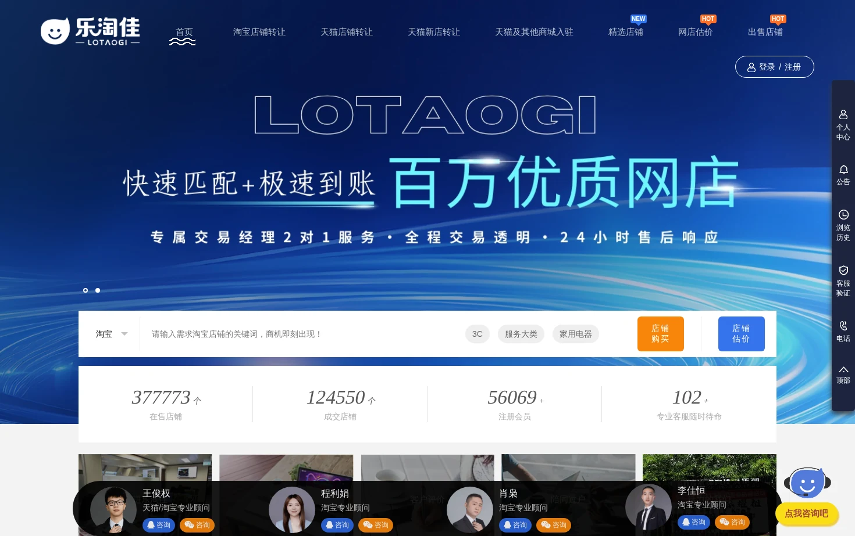Select the 服务大类 keyword tag
The image size is (855, 536).
pos(521,334)
